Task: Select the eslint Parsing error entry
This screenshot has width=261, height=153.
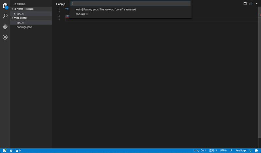Action: (x=130, y=12)
